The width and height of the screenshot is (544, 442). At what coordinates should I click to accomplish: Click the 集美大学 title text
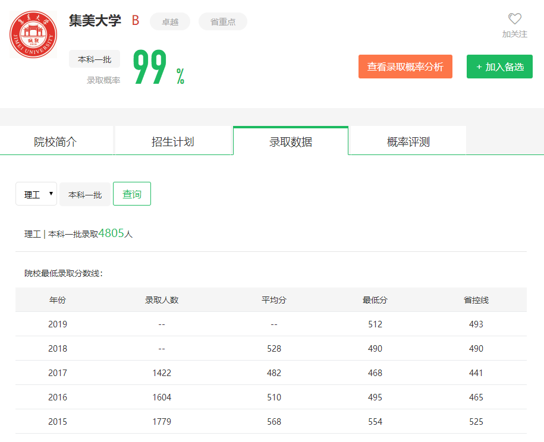pyautogui.click(x=95, y=21)
